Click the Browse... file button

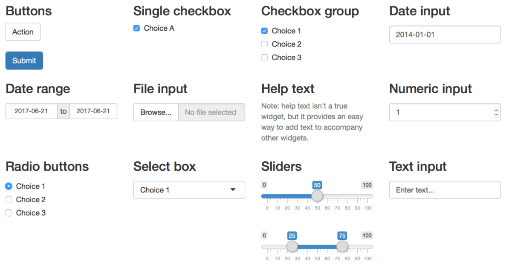(x=156, y=112)
